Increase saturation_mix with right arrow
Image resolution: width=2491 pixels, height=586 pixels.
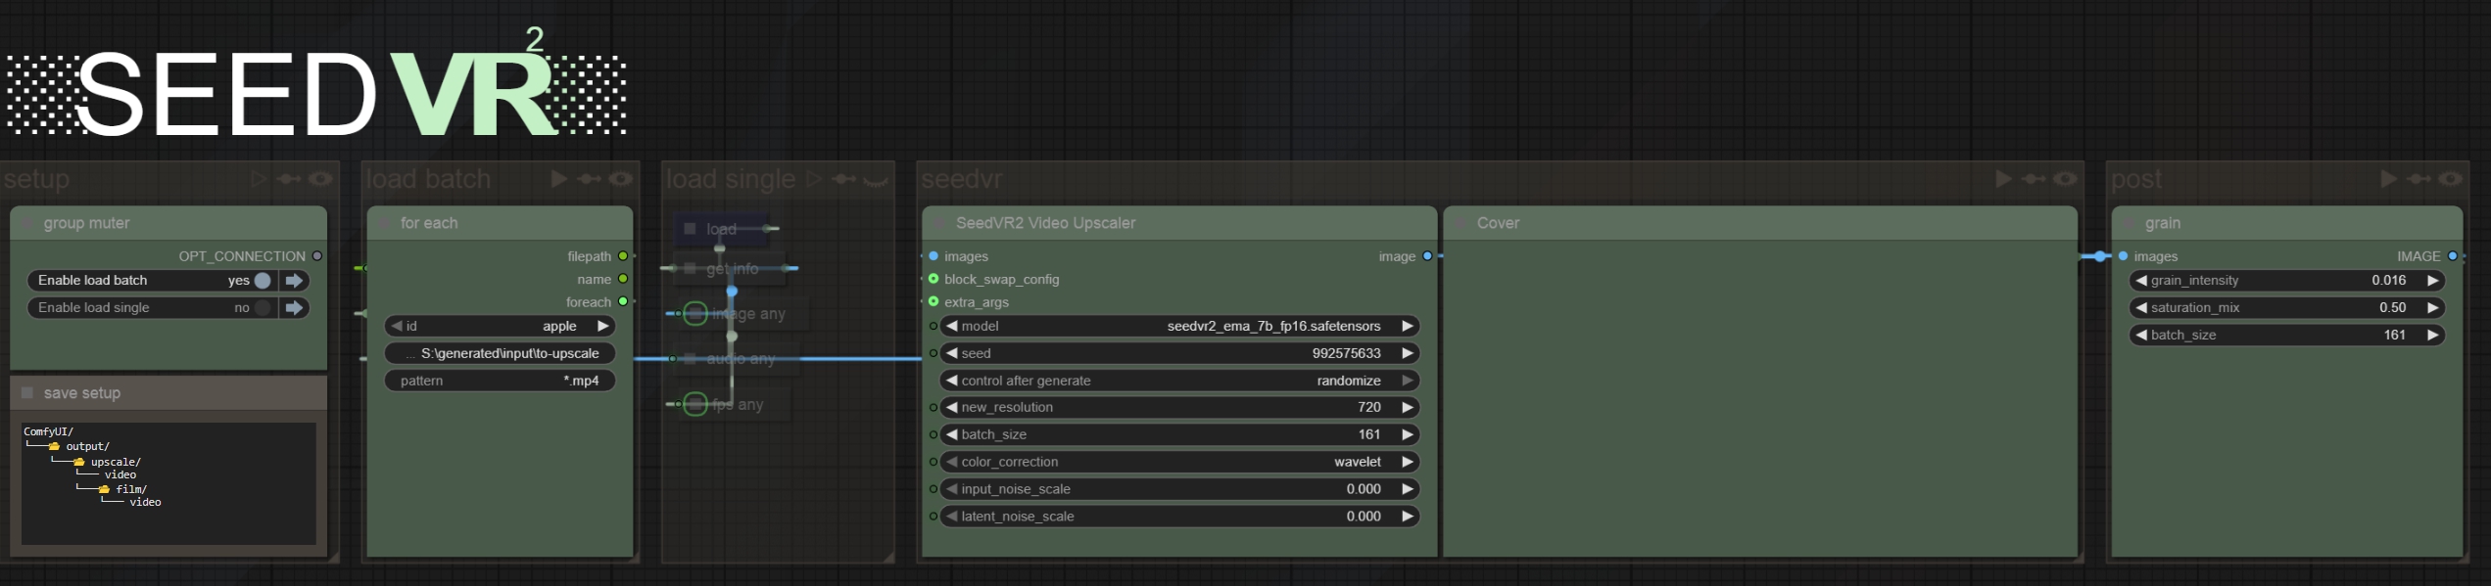click(2432, 308)
